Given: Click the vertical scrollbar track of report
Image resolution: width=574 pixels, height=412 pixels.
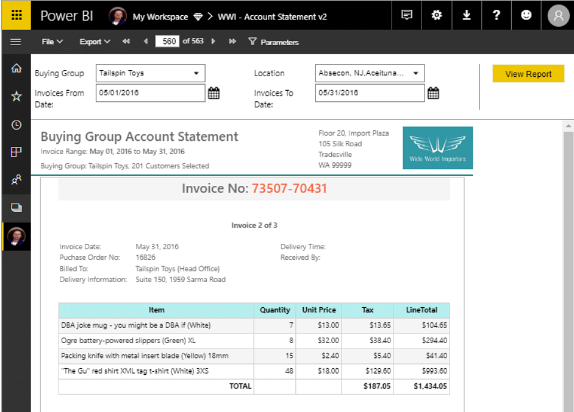Looking at the screenshot, I should tap(568, 271).
